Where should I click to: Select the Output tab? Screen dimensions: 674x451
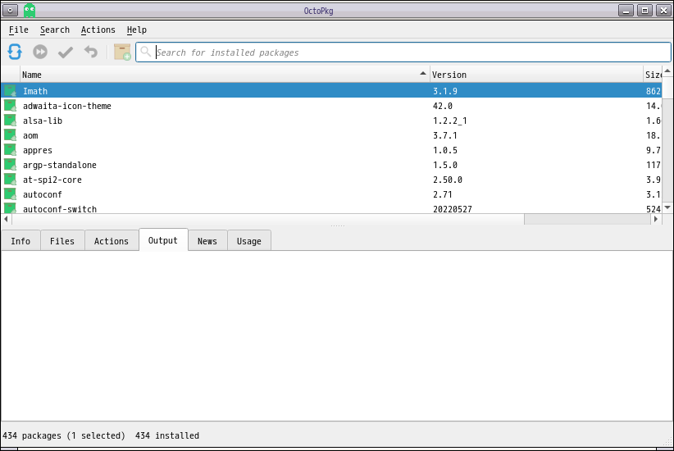click(x=163, y=240)
